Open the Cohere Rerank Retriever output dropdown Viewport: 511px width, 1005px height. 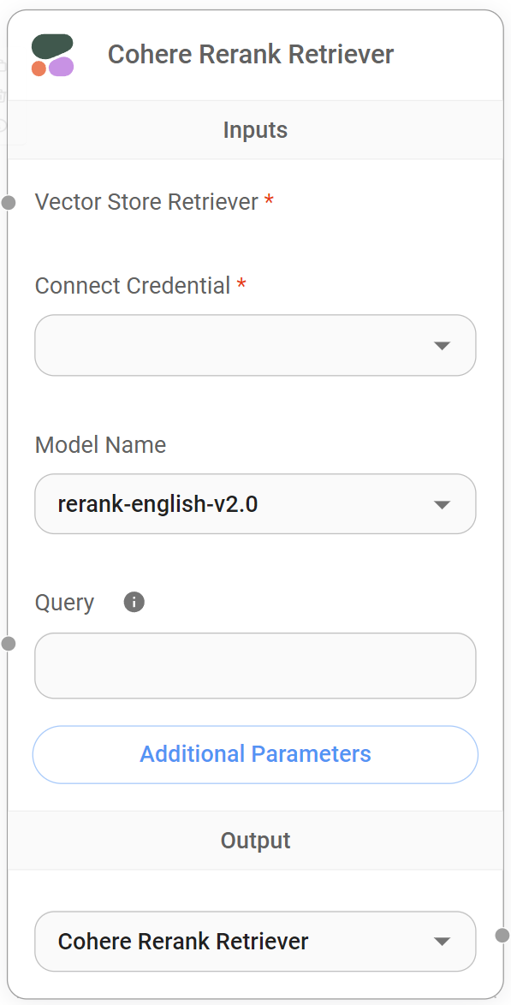(255, 941)
